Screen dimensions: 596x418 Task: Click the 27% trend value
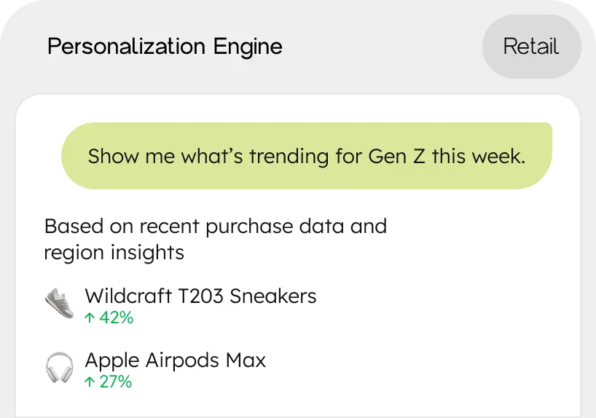pyautogui.click(x=116, y=382)
